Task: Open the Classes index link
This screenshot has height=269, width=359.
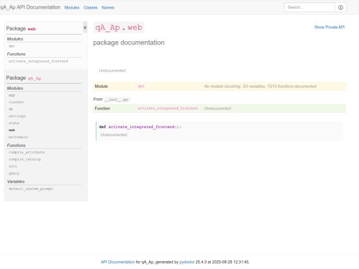Action: [90, 7]
